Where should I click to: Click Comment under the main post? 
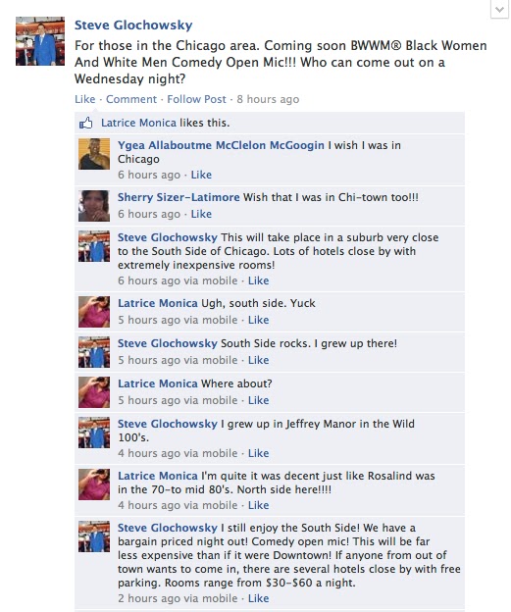click(131, 99)
